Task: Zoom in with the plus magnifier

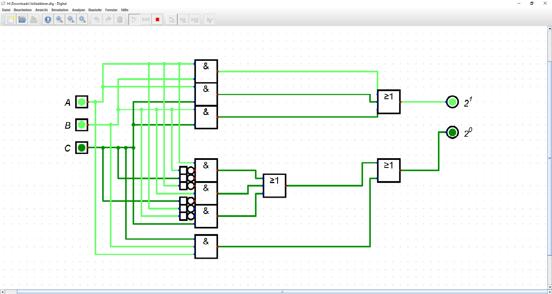Action: pyautogui.click(x=59, y=20)
